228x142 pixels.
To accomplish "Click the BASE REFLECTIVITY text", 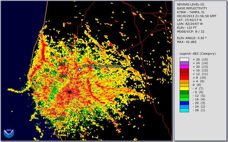I will pyautogui.click(x=192, y=8).
